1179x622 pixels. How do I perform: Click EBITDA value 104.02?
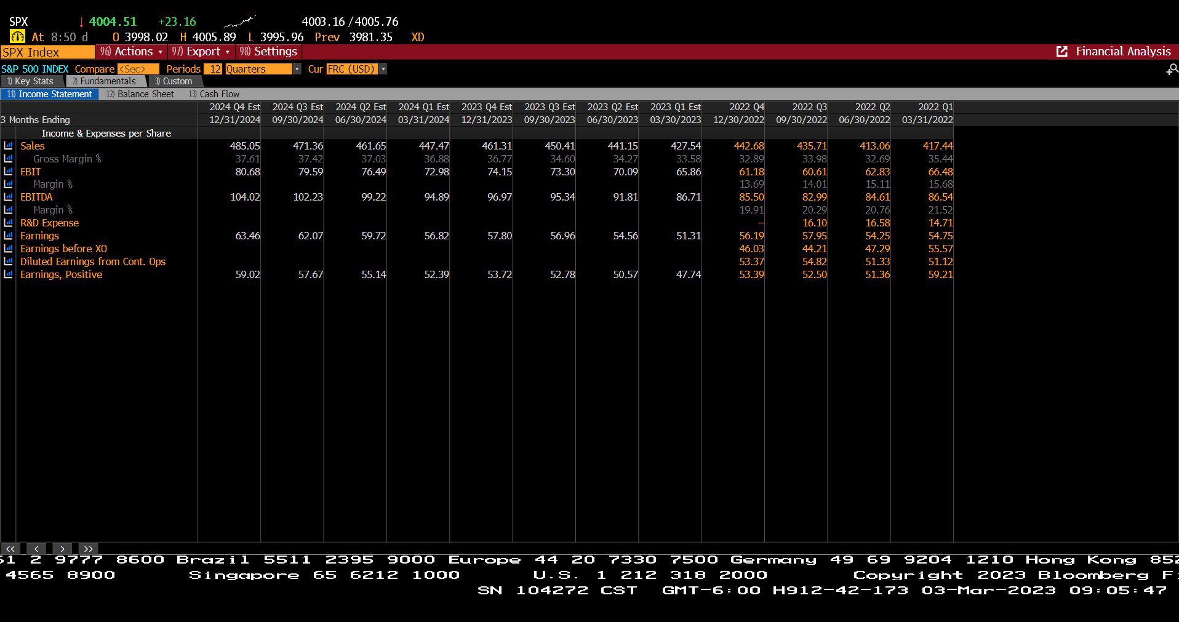click(245, 197)
